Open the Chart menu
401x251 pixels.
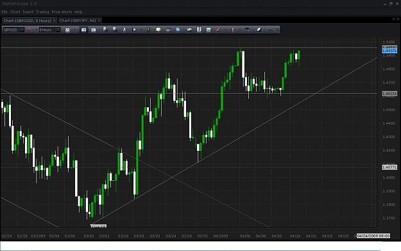coord(15,12)
